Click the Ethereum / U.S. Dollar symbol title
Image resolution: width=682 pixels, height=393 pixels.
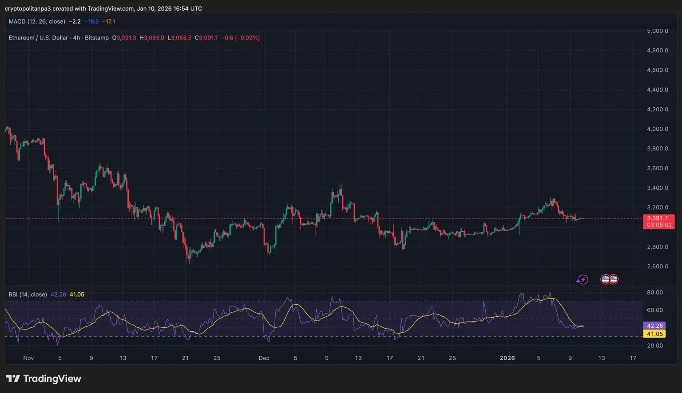pyautogui.click(x=38, y=38)
